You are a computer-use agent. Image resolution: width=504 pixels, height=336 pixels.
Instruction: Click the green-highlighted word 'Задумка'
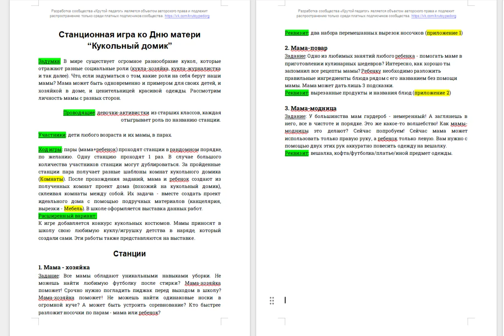(49, 62)
